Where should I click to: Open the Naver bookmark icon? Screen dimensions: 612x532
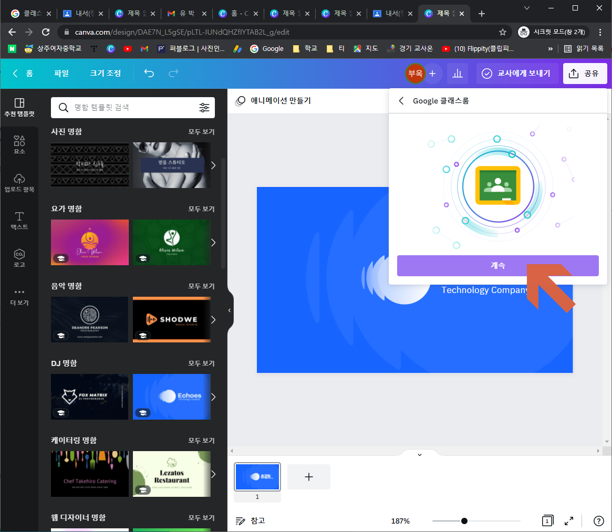12,49
